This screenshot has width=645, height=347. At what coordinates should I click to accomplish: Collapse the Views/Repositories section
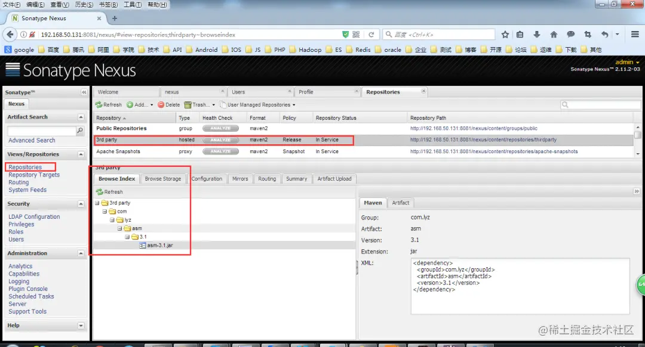click(81, 154)
